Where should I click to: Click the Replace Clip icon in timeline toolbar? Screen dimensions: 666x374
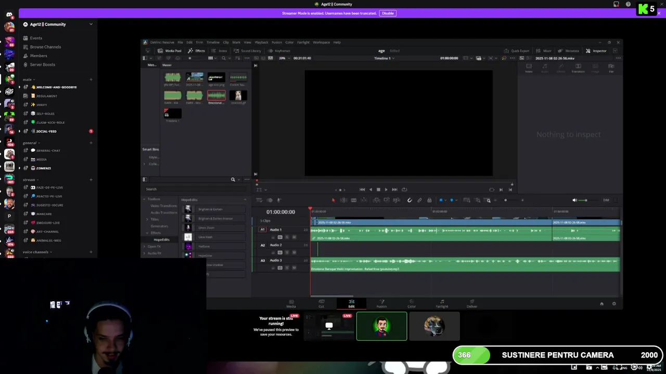click(x=396, y=200)
